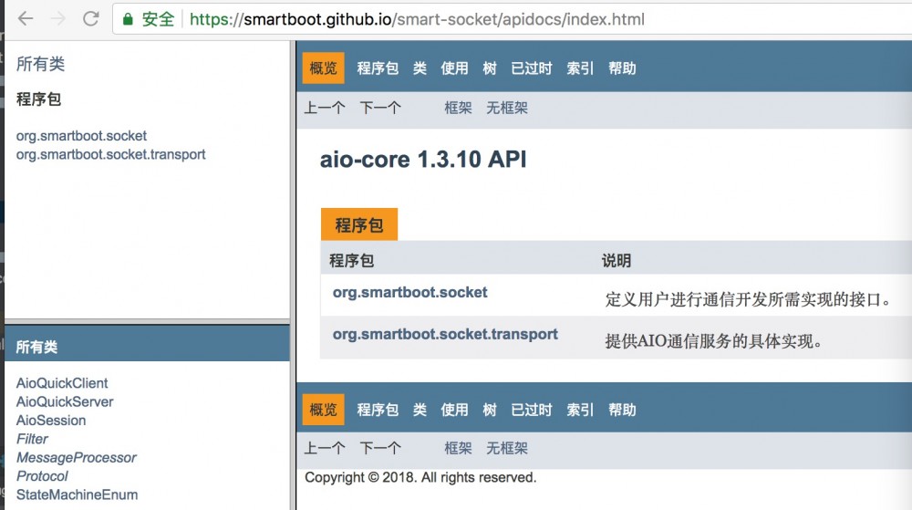Open org.smartboot.socket.transport in packages table
The image size is (912, 510).
coord(445,335)
